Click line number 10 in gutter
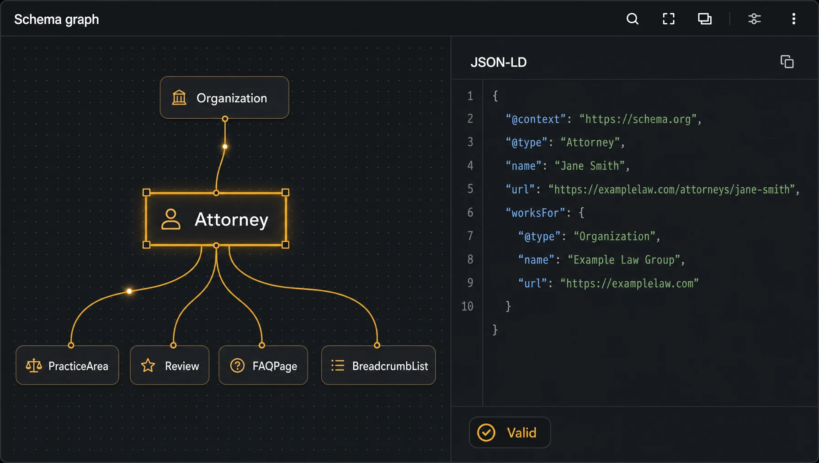Image resolution: width=819 pixels, height=463 pixels. tap(467, 306)
